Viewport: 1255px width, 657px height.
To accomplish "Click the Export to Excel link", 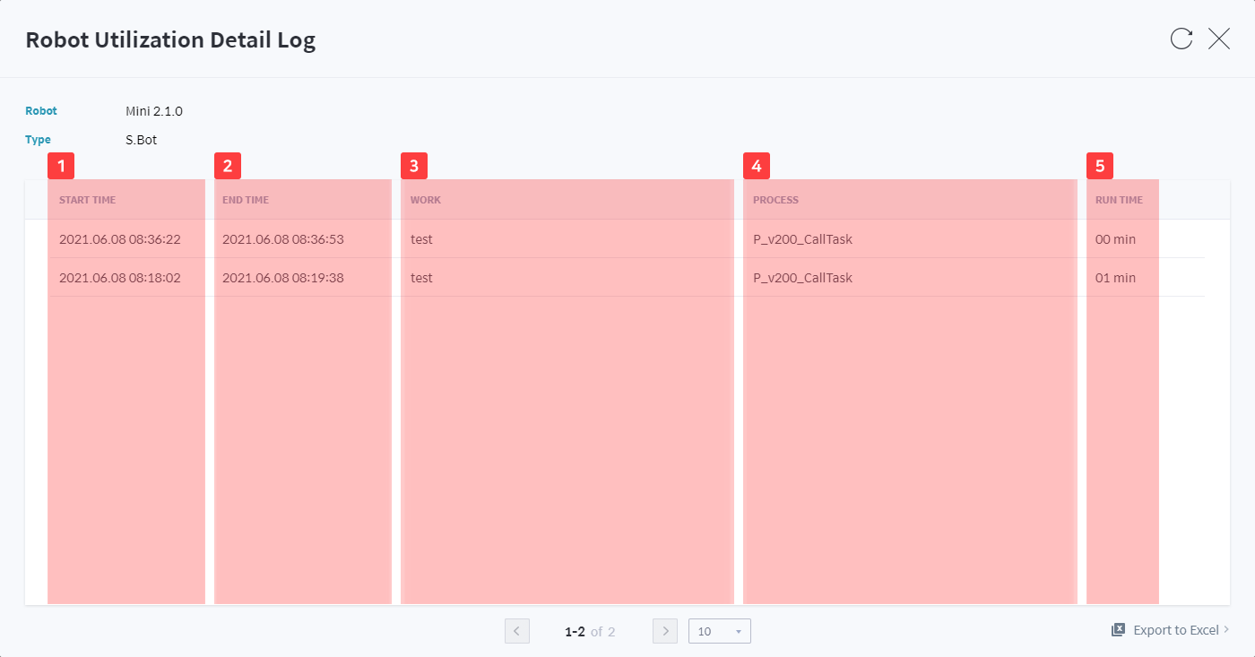I will 1175,630.
